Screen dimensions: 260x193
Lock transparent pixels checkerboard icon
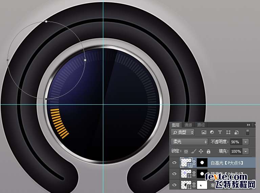tap(186, 151)
